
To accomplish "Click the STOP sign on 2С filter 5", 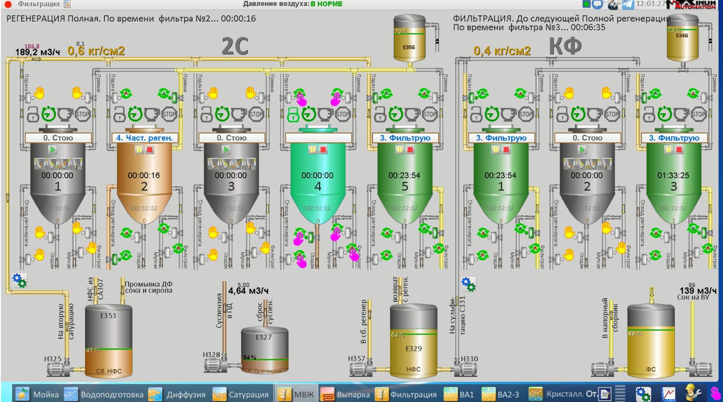I will (430, 114).
